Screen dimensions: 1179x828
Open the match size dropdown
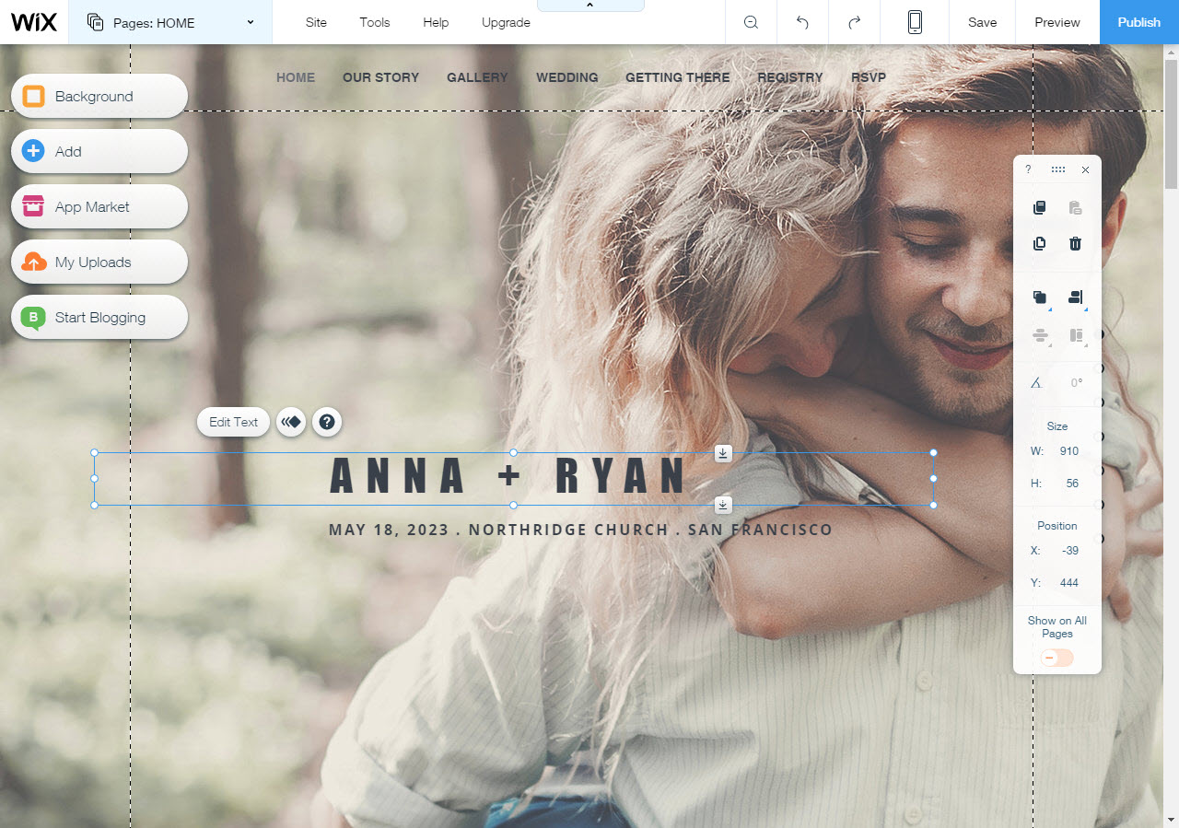tap(1076, 336)
